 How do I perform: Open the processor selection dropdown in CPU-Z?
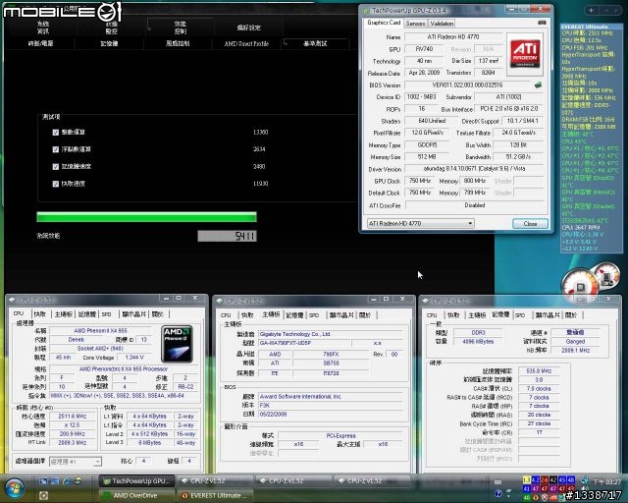[76, 462]
